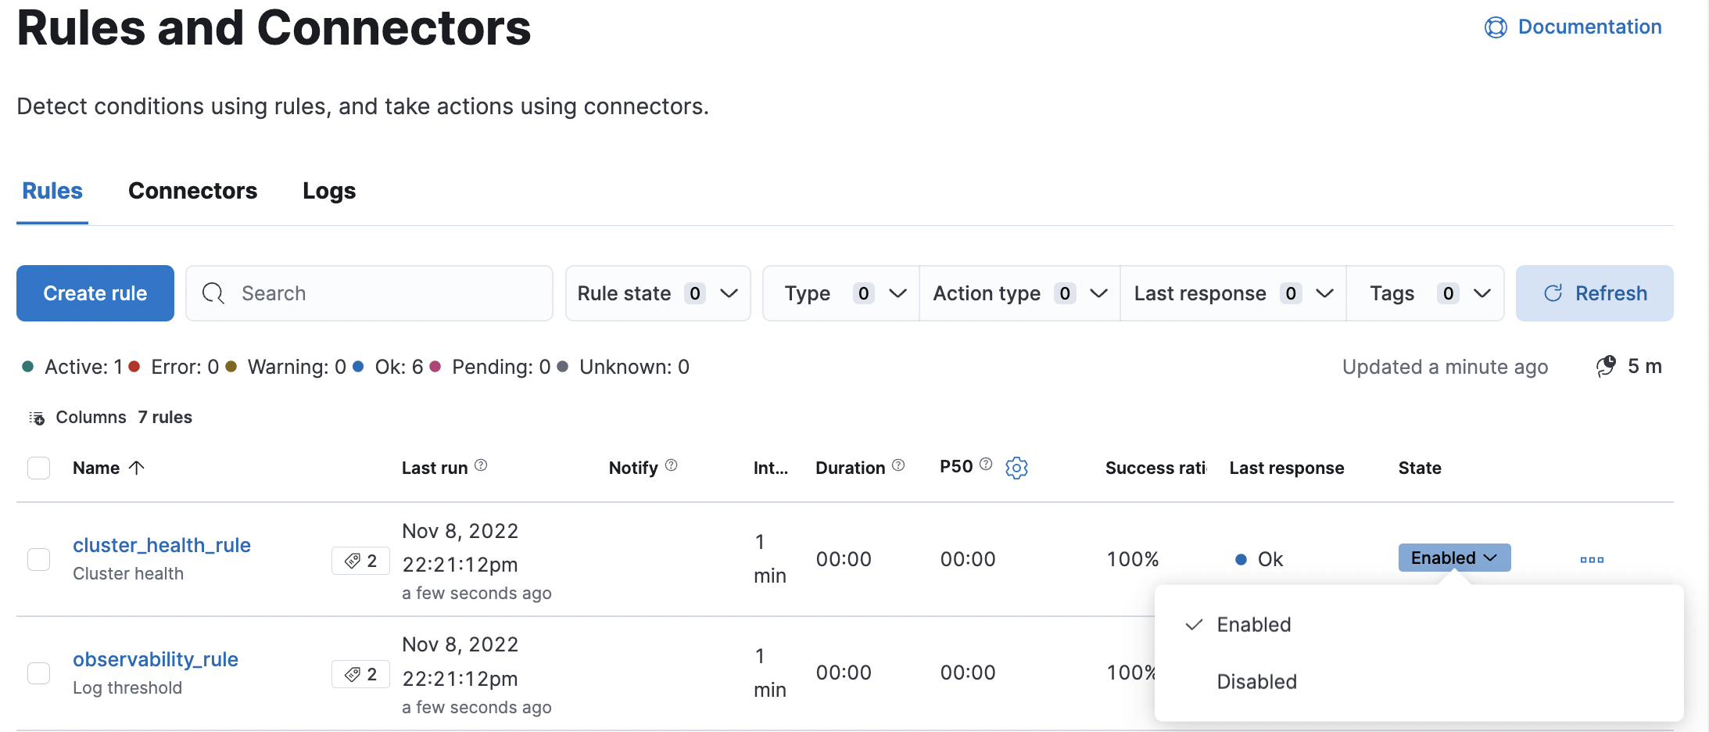Check the cluster_health_rule row checkbox

coord(38,559)
